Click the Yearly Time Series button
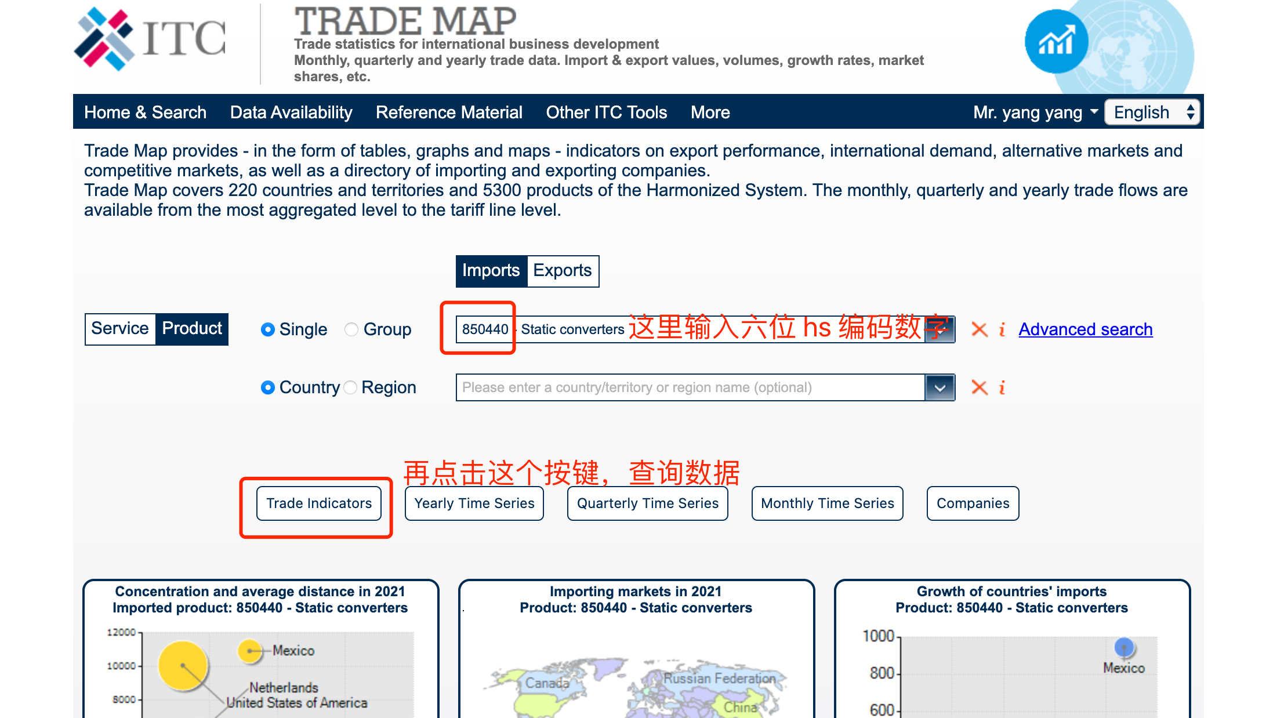 [x=474, y=503]
